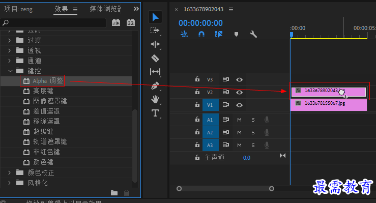Toggle sync lock on A1 track
Image resolution: width=376 pixels, height=203 pixels.
pyautogui.click(x=225, y=120)
